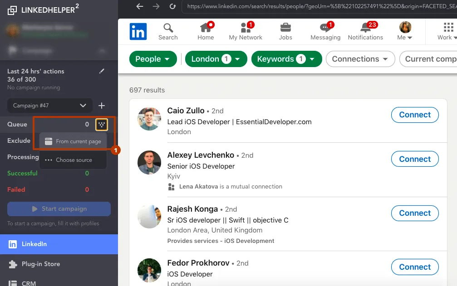The width and height of the screenshot is (457, 286).
Task: Click 'No campaign running' status text
Action: pyautogui.click(x=34, y=87)
